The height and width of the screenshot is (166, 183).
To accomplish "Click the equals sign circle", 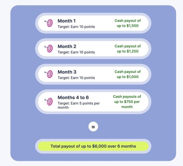I will [93, 126].
